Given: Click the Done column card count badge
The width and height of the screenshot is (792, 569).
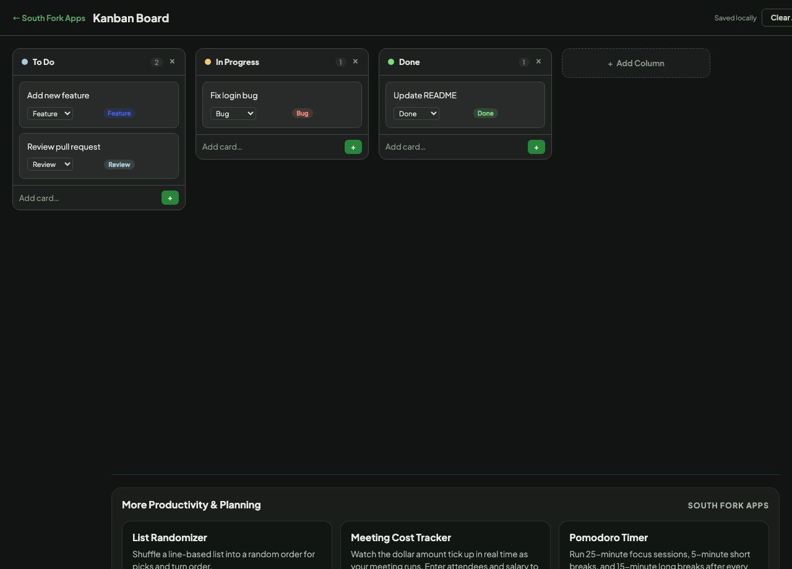Looking at the screenshot, I should click(x=523, y=62).
